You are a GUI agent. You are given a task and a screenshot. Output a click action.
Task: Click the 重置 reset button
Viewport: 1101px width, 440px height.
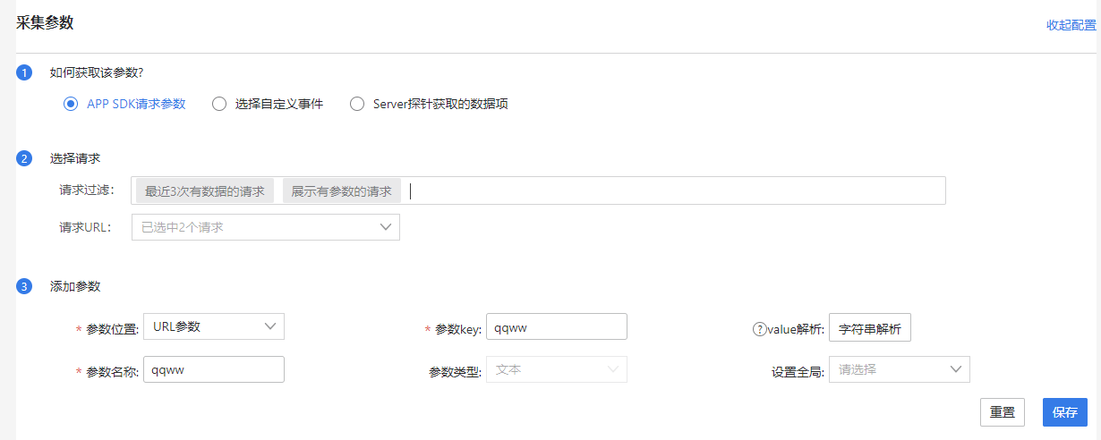(1002, 412)
